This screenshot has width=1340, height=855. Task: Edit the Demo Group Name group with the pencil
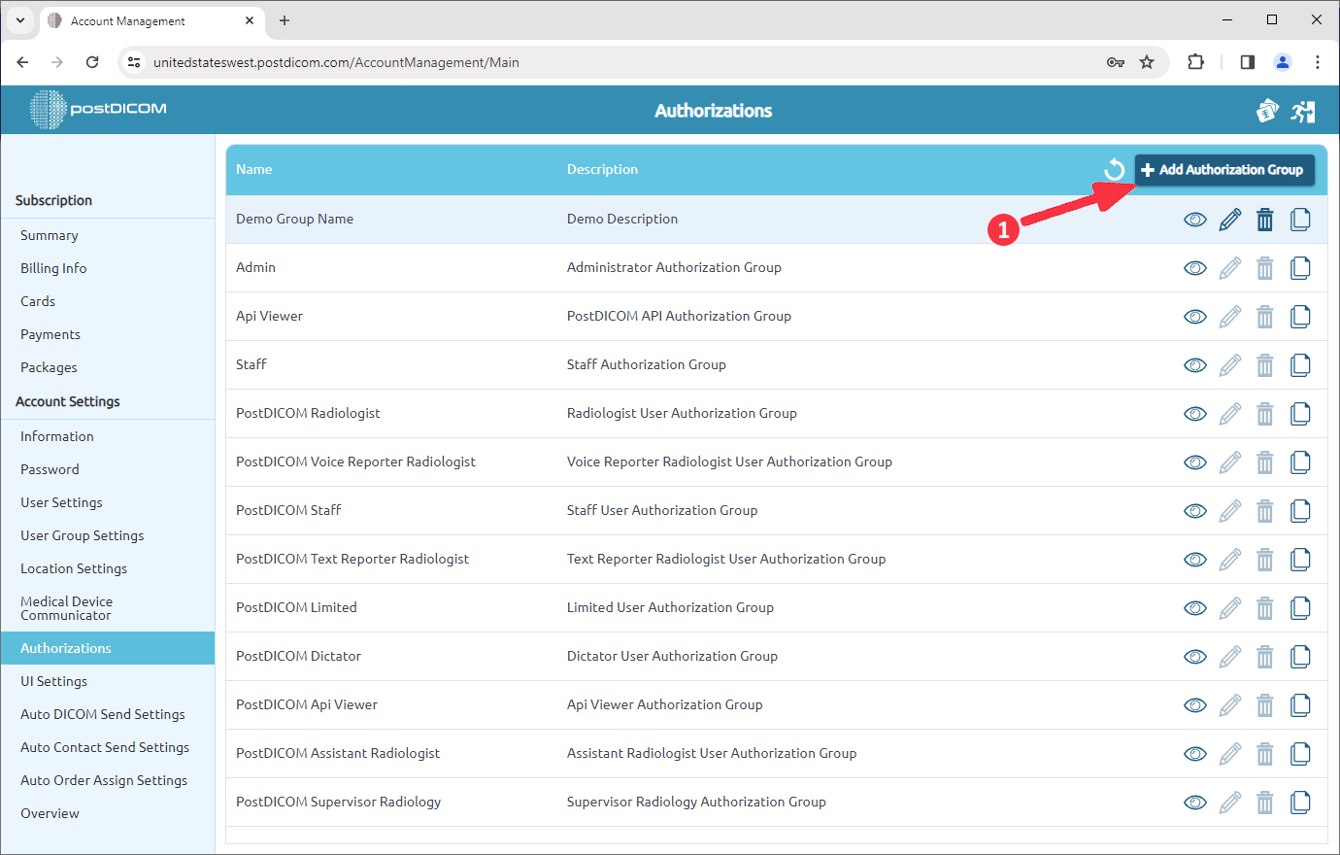point(1229,219)
